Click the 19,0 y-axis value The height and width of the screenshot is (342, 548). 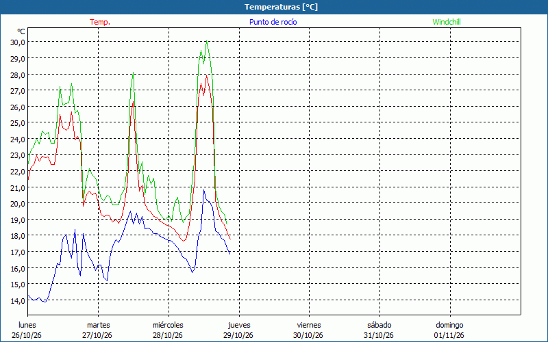tap(18, 220)
